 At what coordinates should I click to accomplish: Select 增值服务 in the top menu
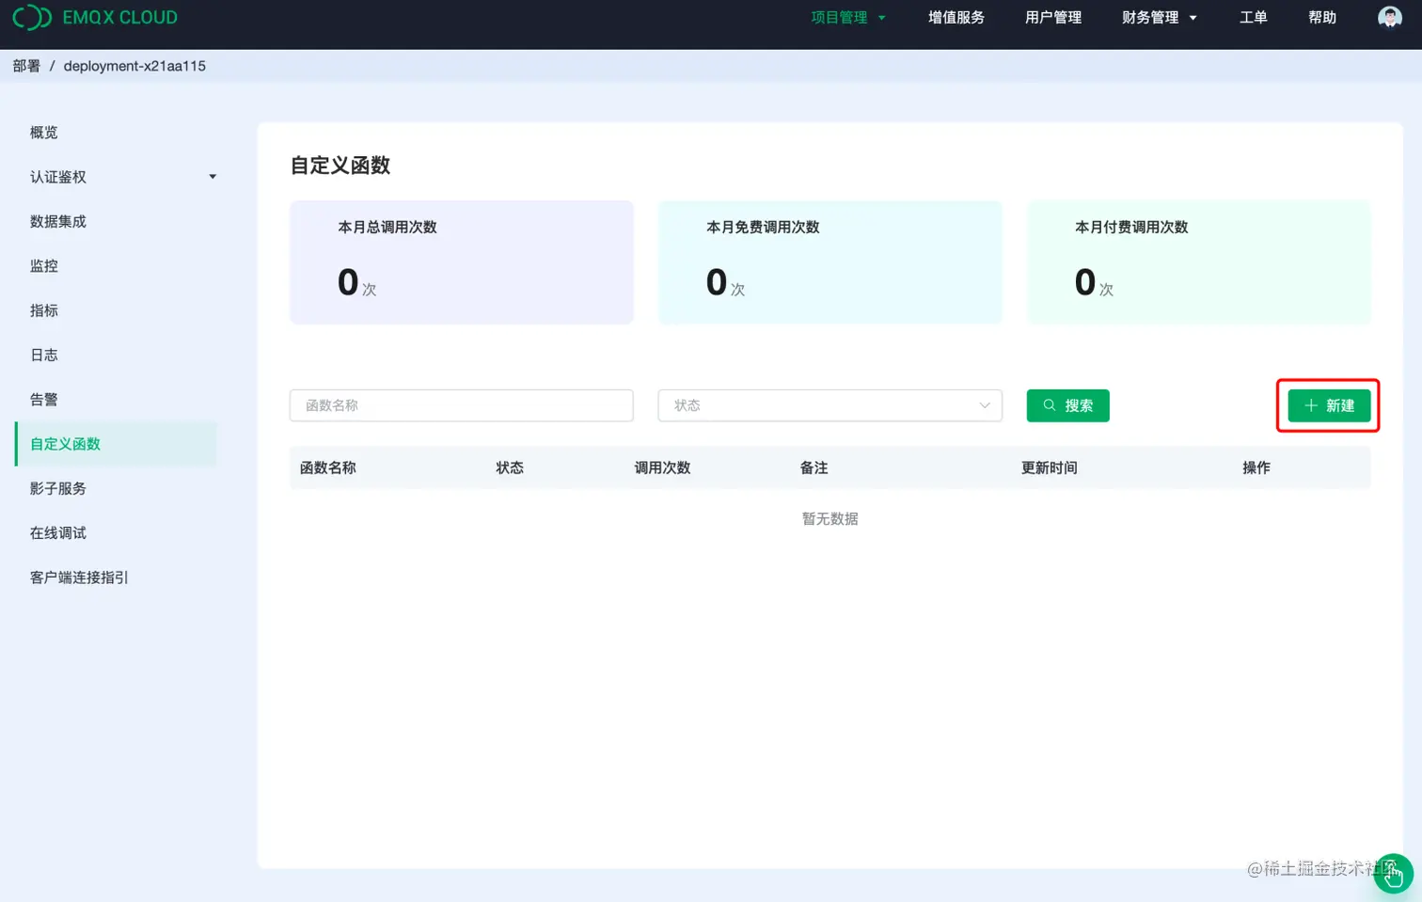point(956,17)
